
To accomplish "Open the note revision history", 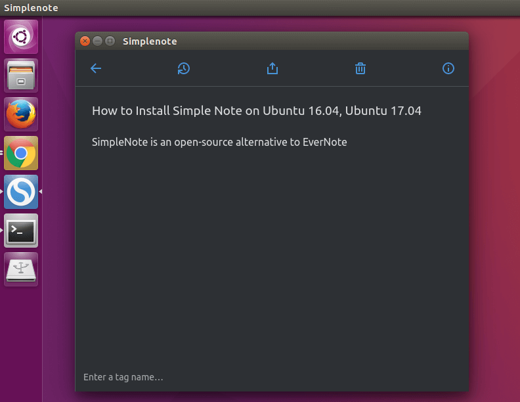I will coord(184,68).
